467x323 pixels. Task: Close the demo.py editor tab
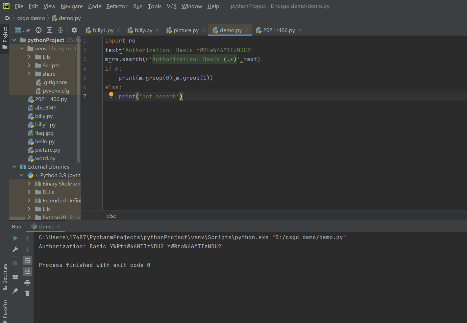tap(247, 30)
